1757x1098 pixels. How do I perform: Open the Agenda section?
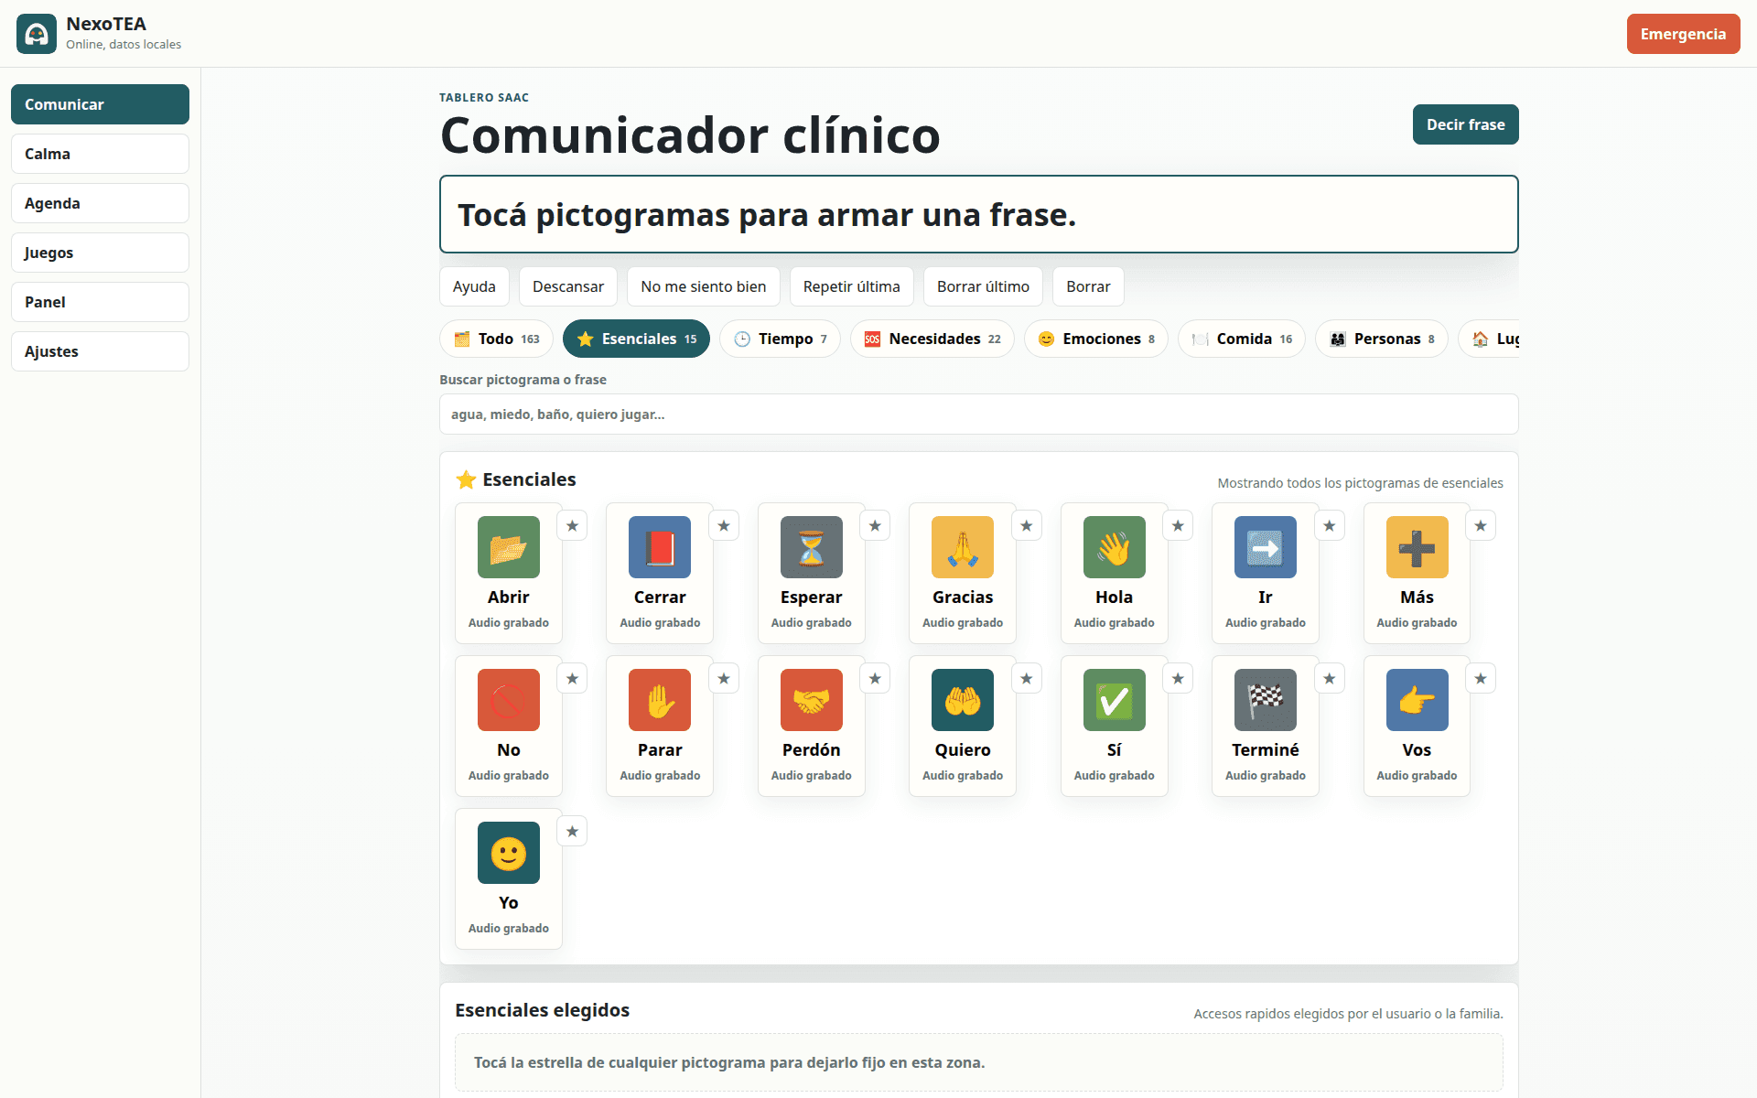coord(100,203)
